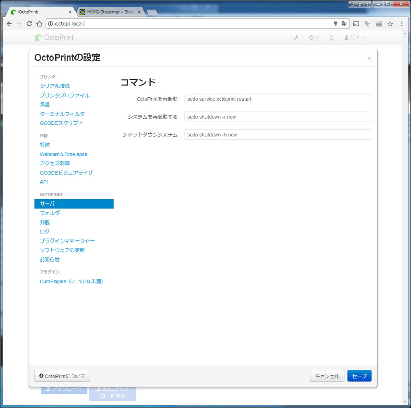Close the MJPG-Streamer tab
411x408 pixels.
[x=139, y=12]
